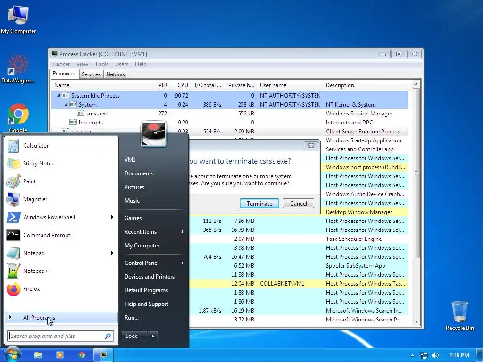The image size is (483, 362).
Task: Expand the Windows PowerShell jump list arrow
Action: (112, 217)
